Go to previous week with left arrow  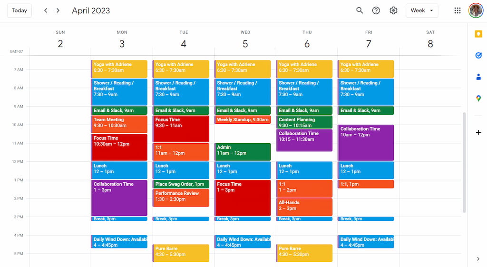[x=46, y=10]
